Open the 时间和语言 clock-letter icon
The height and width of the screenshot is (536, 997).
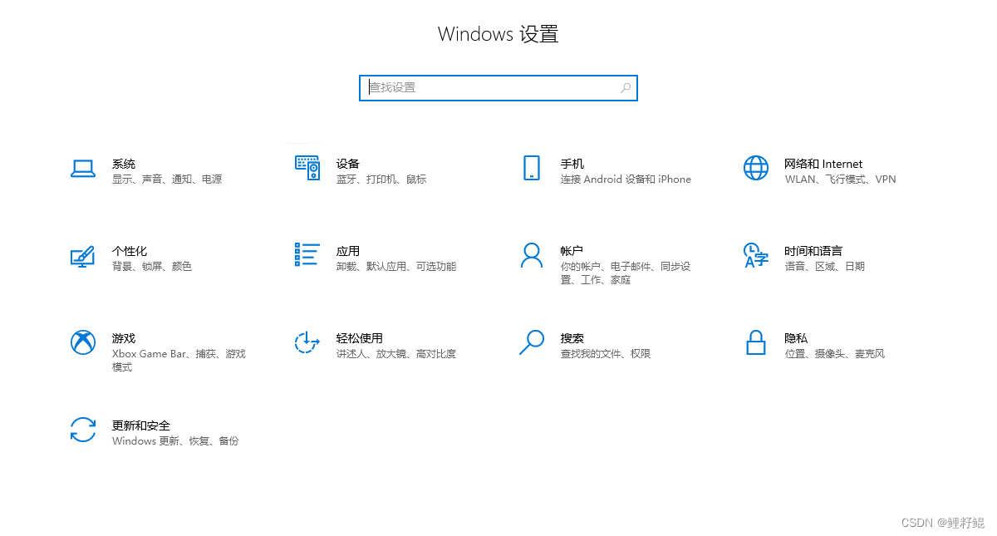[756, 255]
